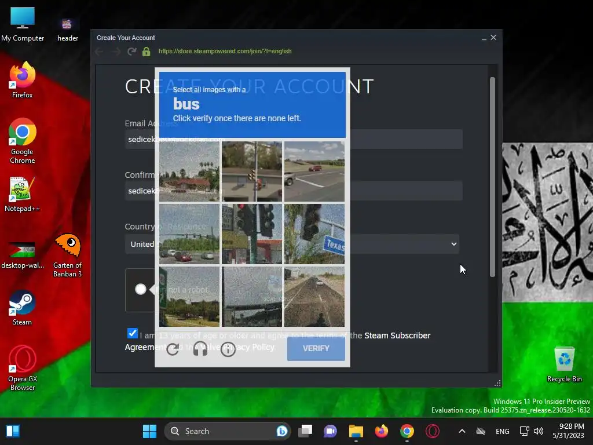593x445 pixels.
Task: Open the captcha help info icon
Action: pos(228,349)
